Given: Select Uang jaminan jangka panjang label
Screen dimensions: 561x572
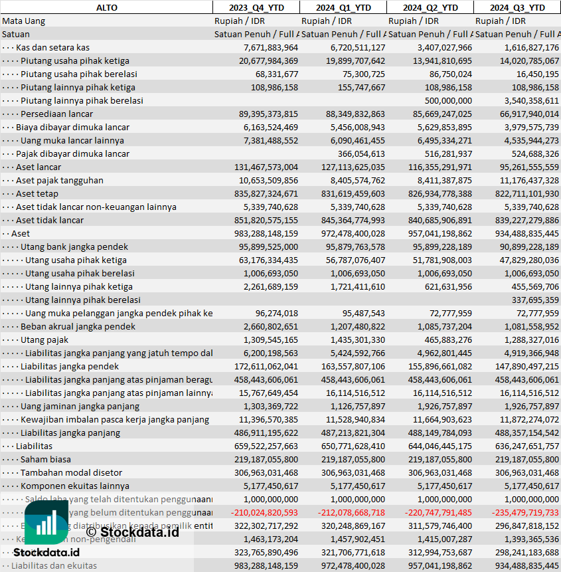Looking at the screenshot, I should [x=80, y=407].
